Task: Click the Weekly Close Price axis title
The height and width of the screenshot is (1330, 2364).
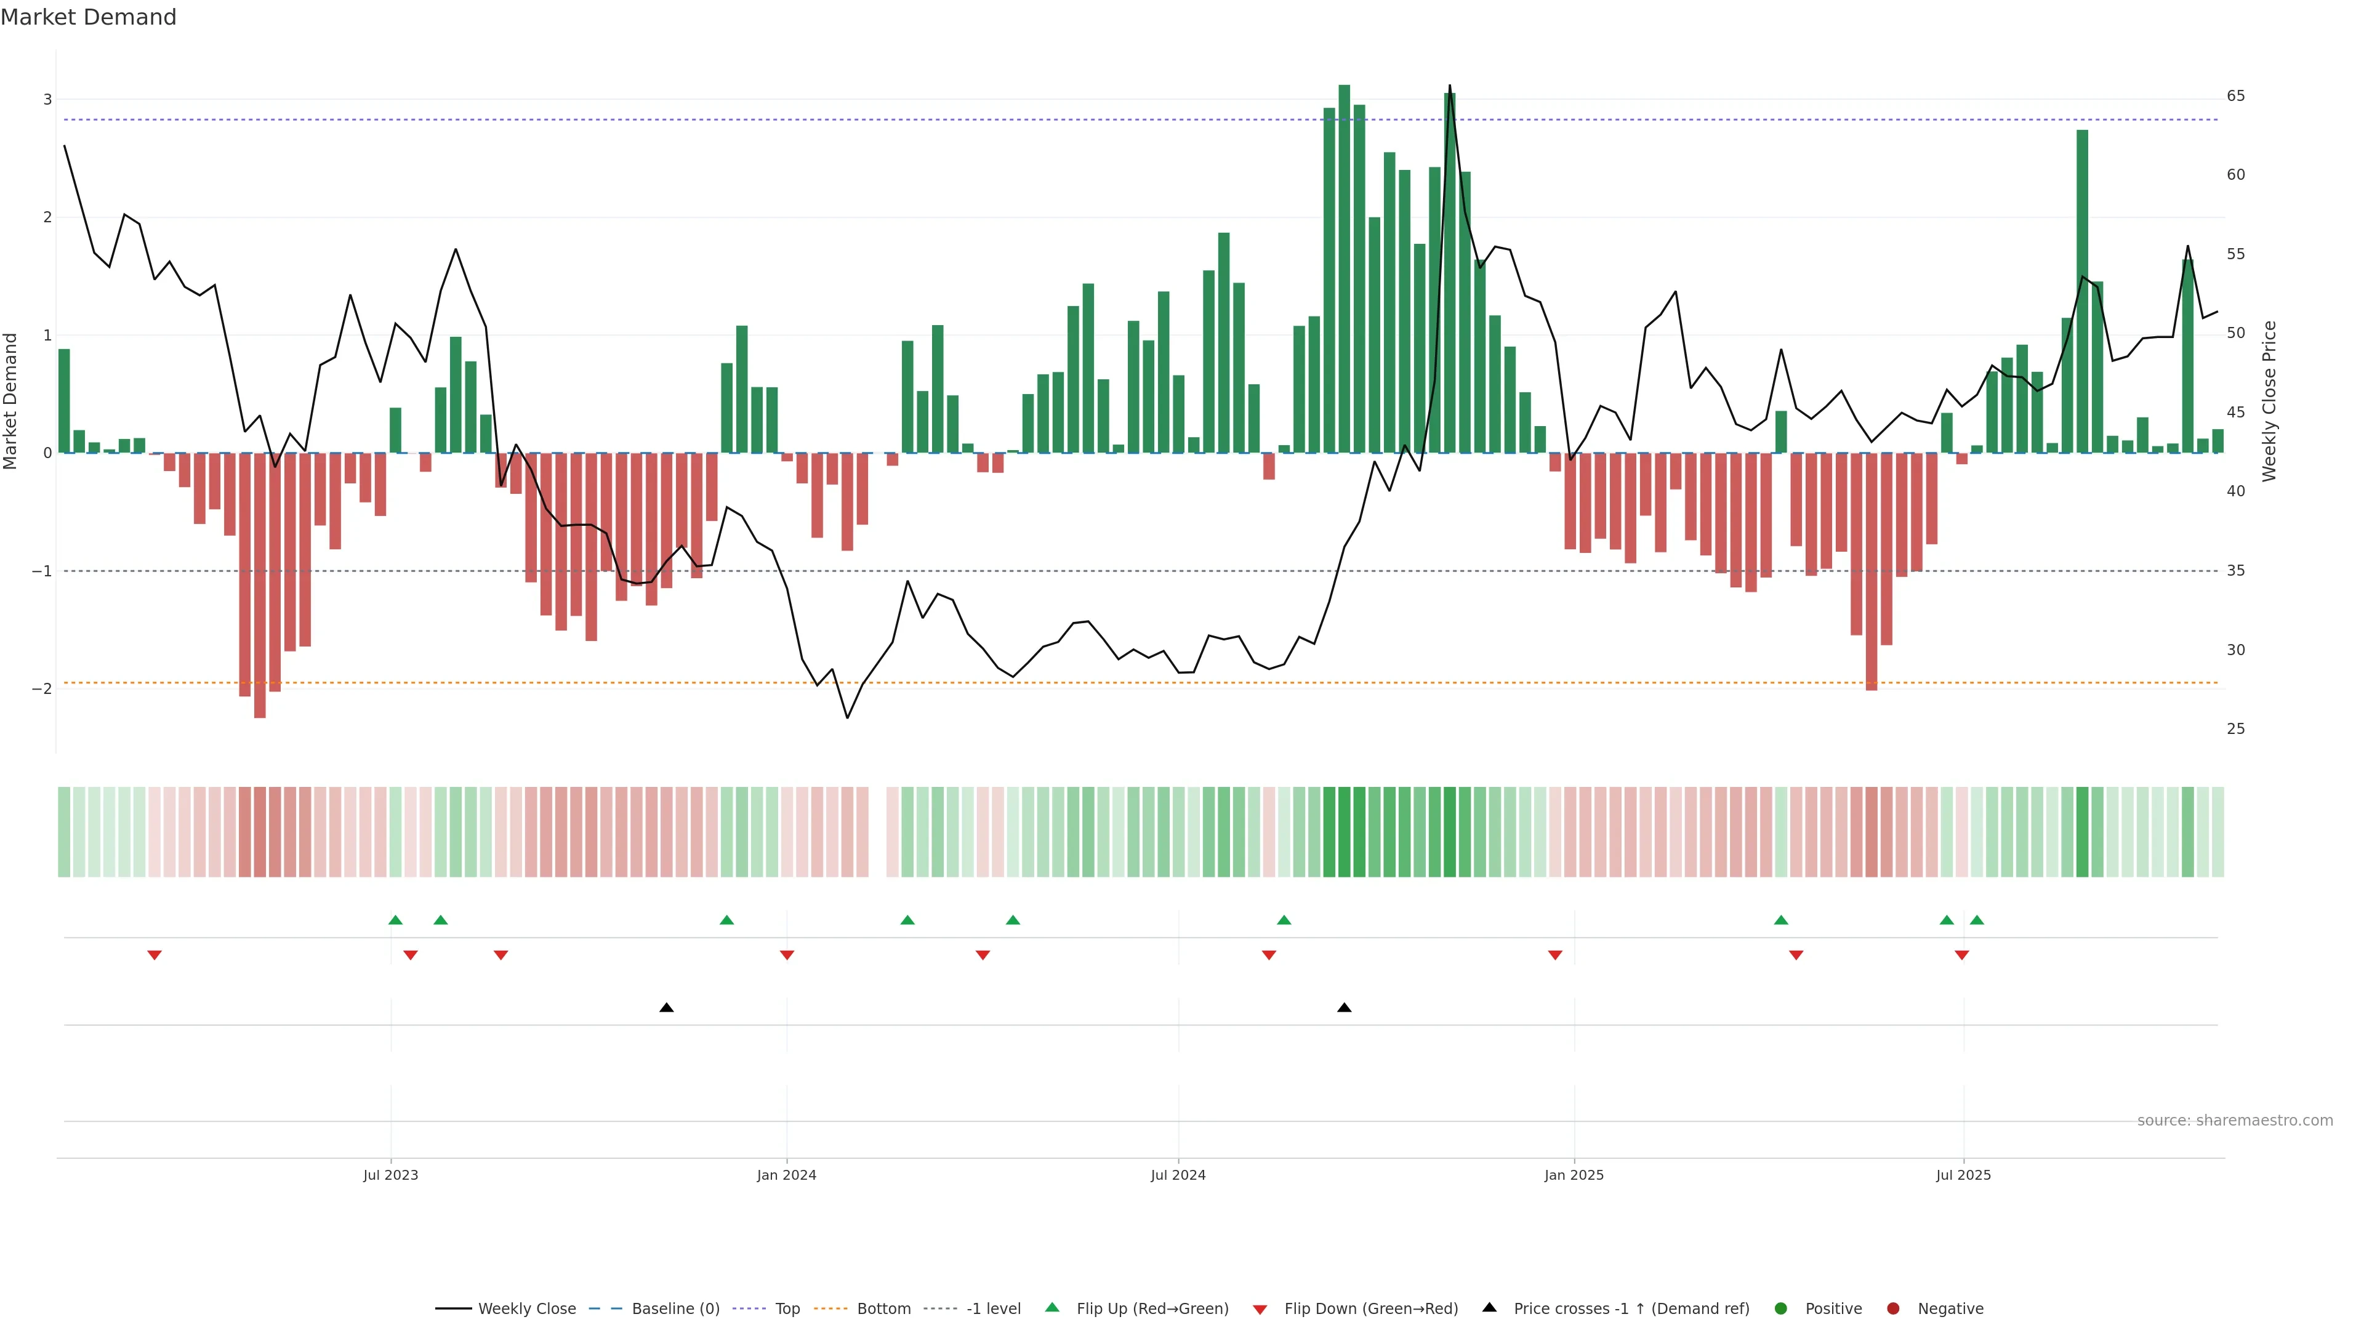Action: [2269, 401]
